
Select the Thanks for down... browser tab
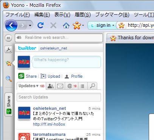click(x=131, y=38)
